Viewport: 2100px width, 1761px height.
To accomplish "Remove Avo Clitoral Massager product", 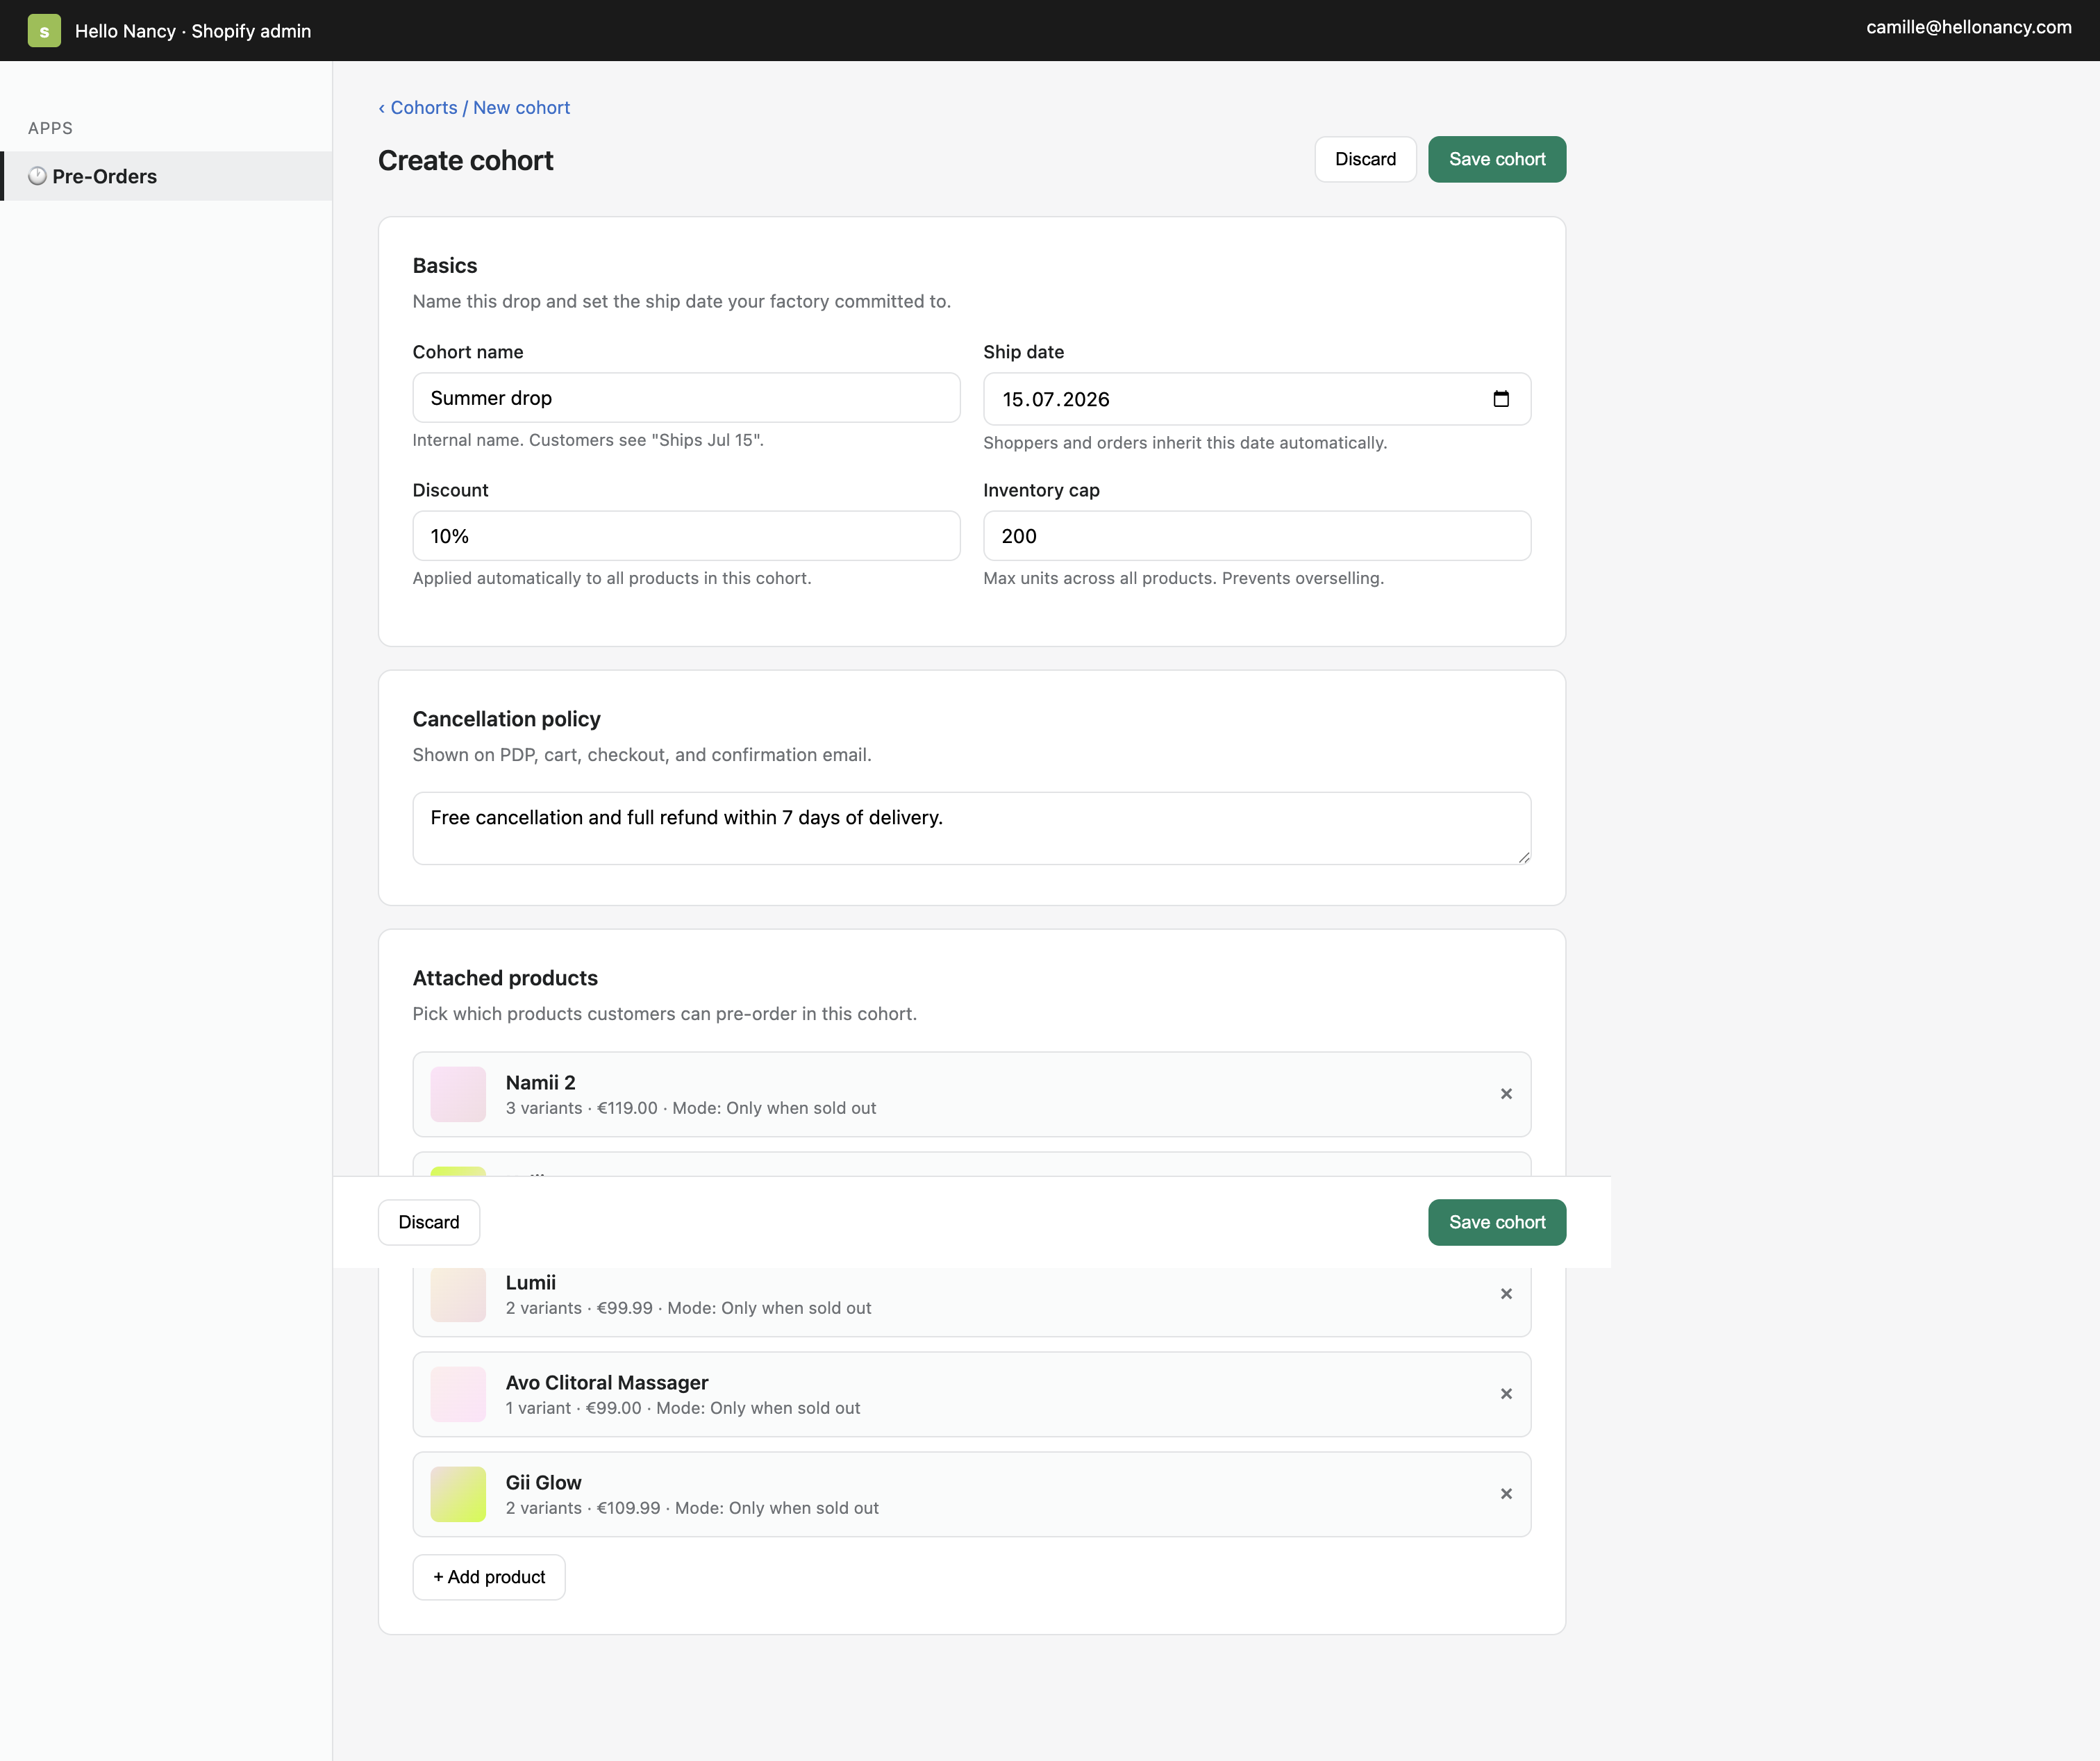I will tap(1506, 1394).
